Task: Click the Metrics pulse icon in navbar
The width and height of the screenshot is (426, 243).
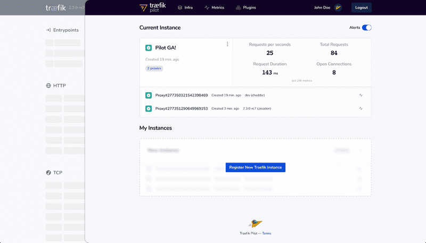Action: click(x=207, y=7)
